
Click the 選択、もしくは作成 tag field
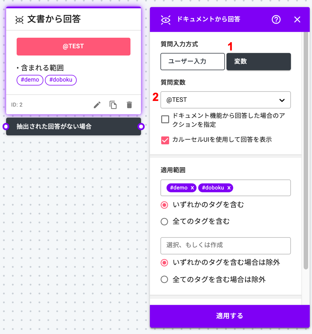(x=226, y=246)
